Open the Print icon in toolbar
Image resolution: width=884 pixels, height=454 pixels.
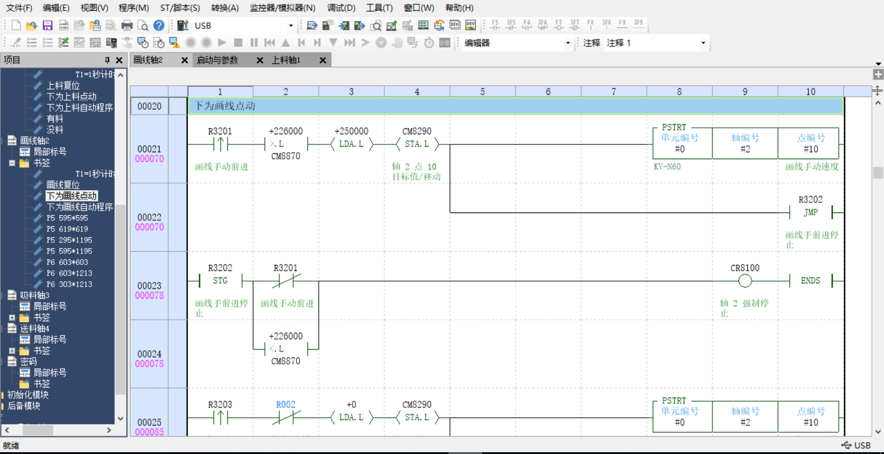[127, 25]
